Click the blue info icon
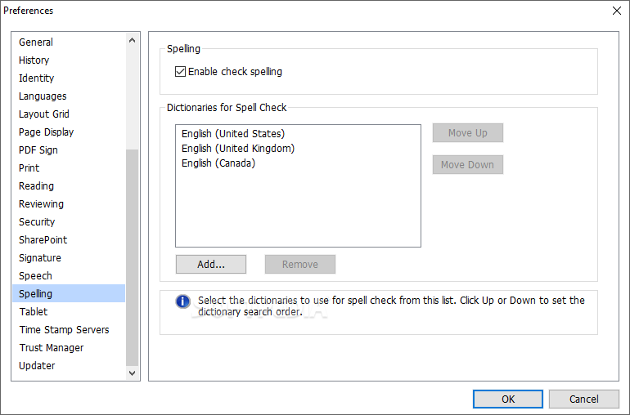630x415 pixels. click(x=182, y=301)
